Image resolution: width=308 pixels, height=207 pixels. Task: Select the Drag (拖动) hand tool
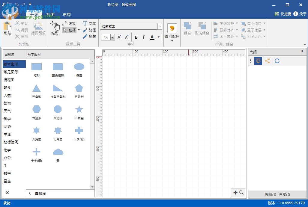click(x=55, y=28)
